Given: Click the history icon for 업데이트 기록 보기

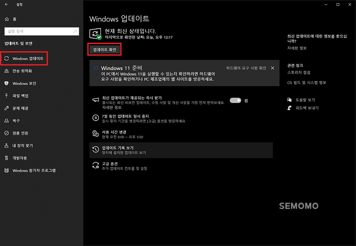Looking at the screenshot, I should pos(96,149).
